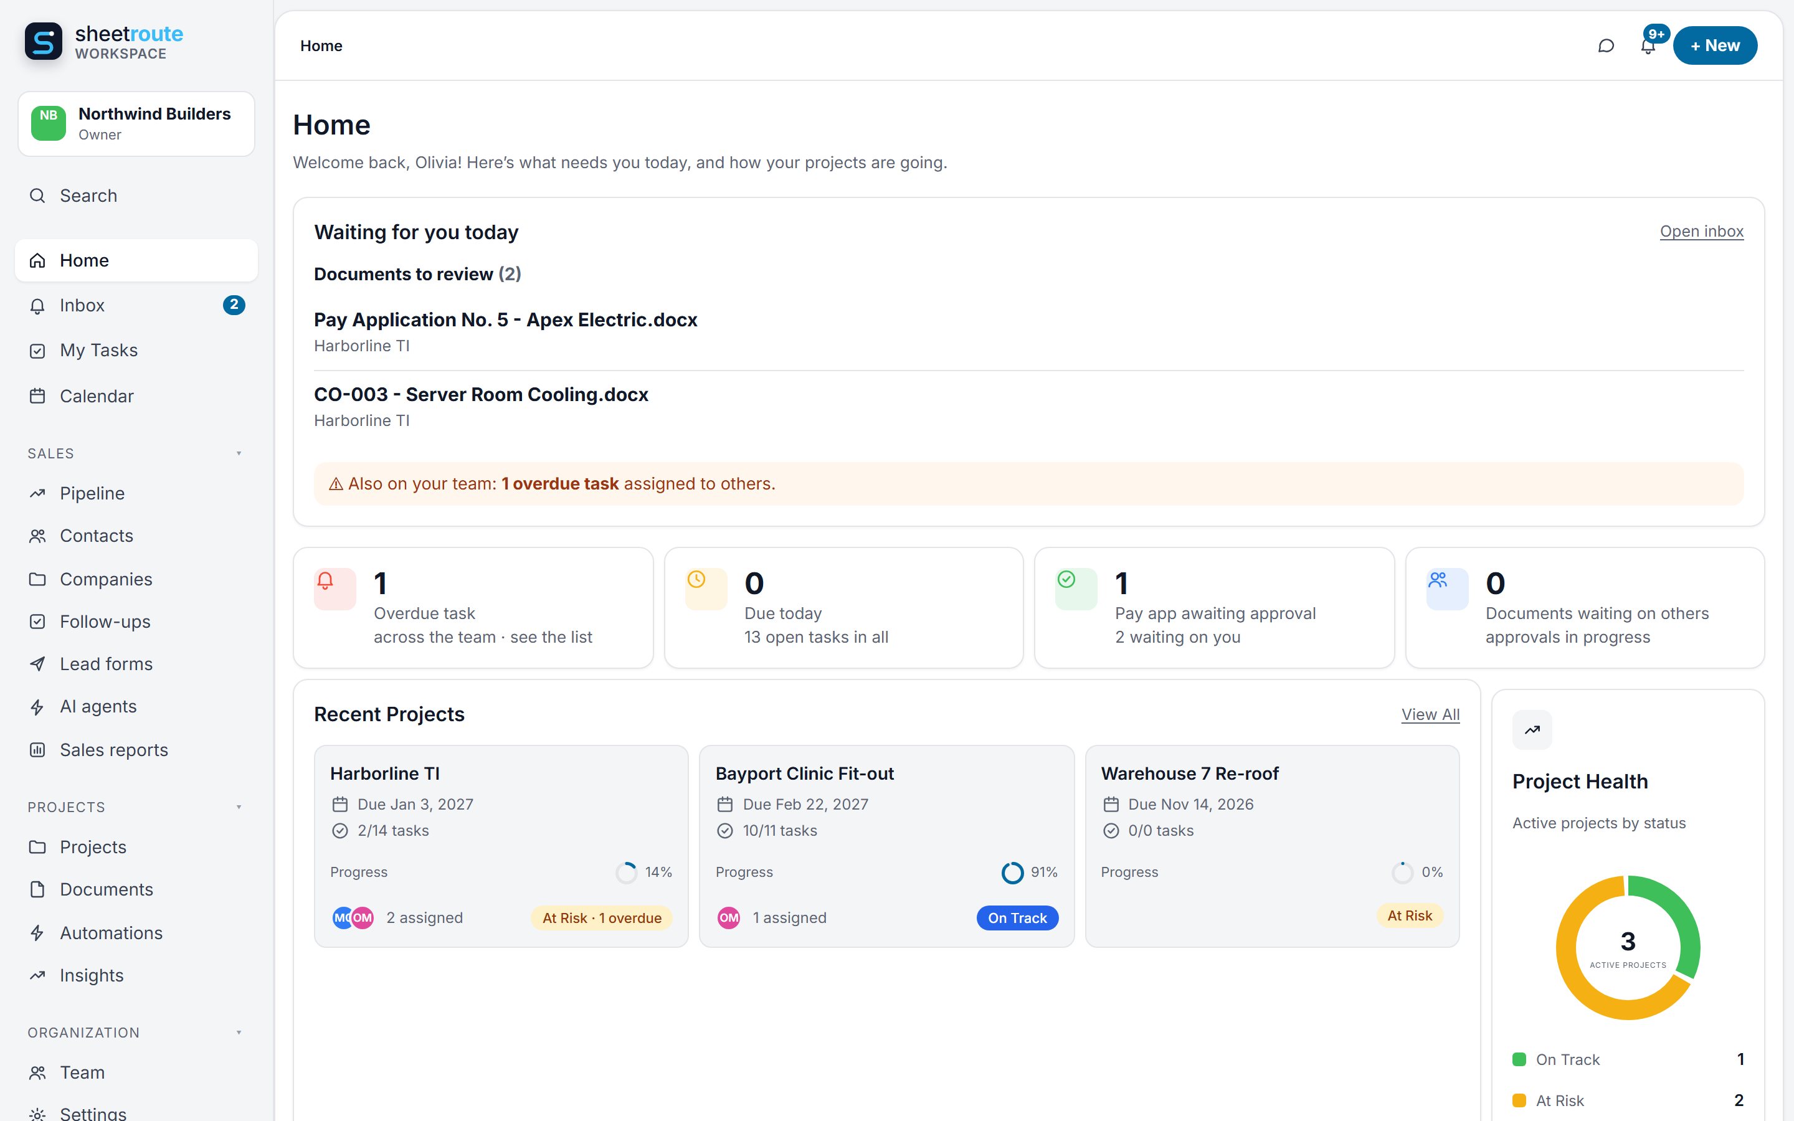Click the Search field in sidebar
The width and height of the screenshot is (1794, 1121).
tap(136, 196)
